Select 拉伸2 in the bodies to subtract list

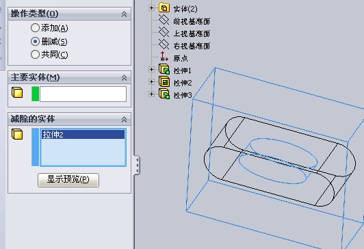coord(83,135)
